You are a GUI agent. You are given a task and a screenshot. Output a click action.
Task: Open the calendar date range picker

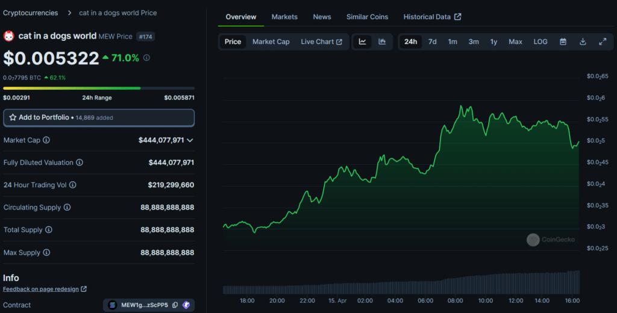(563, 42)
